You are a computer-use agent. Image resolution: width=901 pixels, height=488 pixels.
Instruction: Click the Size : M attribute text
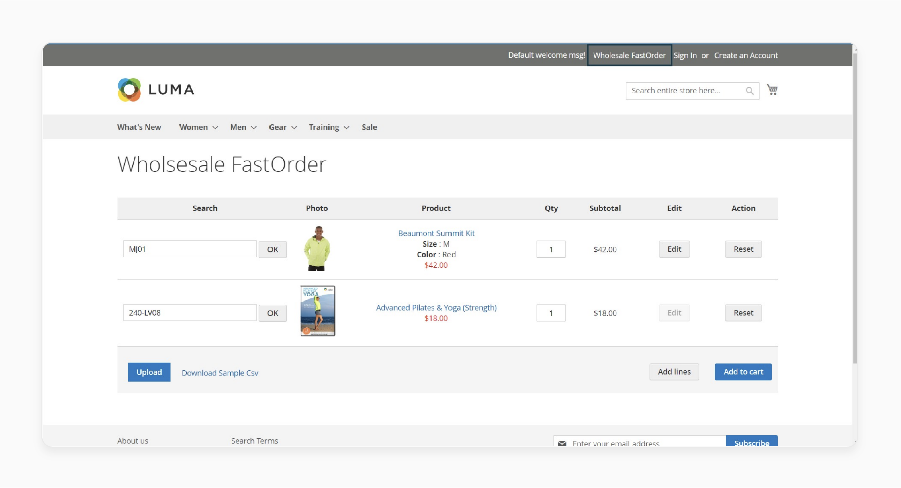[436, 244]
